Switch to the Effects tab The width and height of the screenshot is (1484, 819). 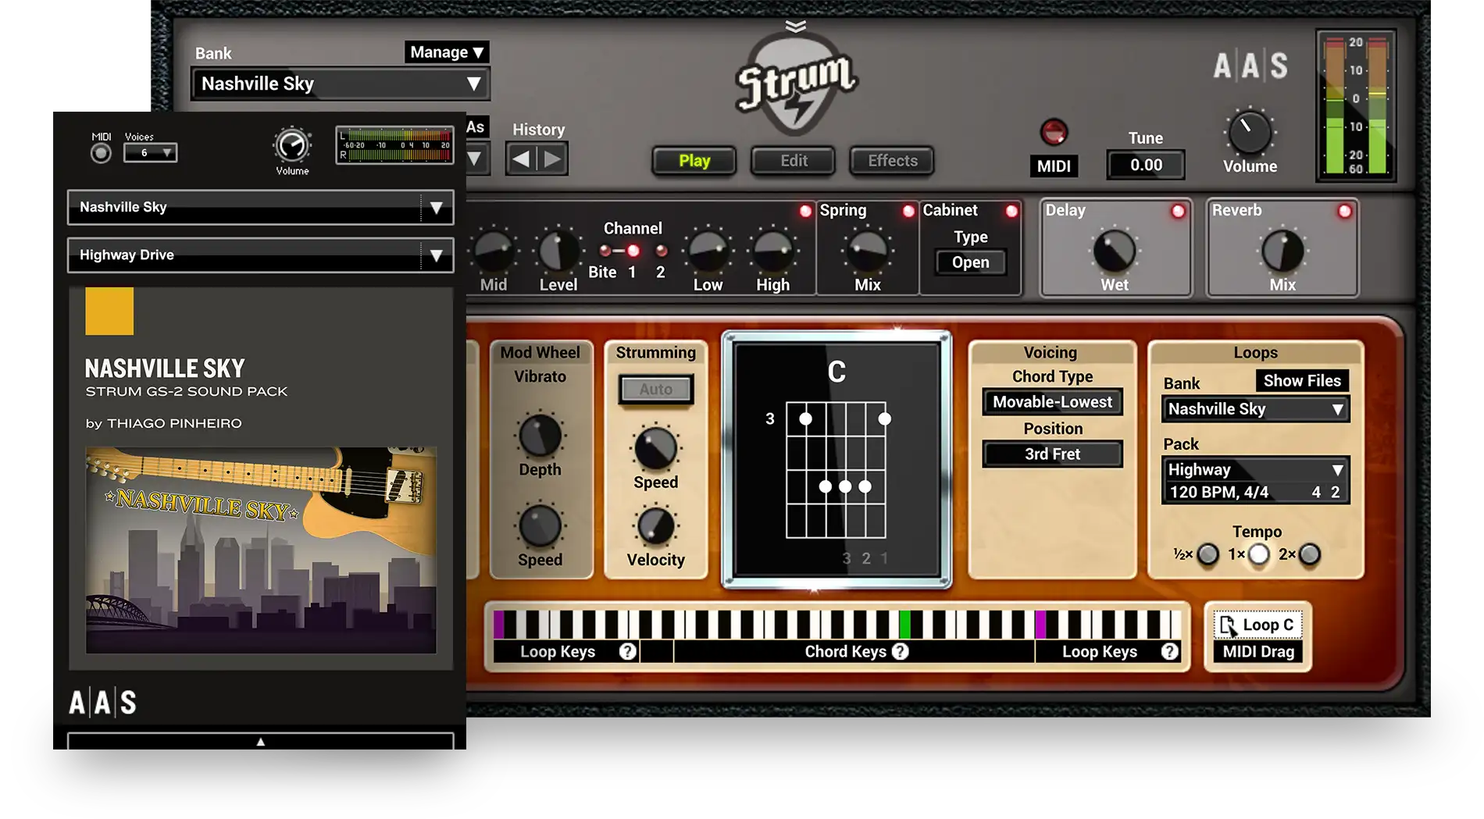pos(893,161)
